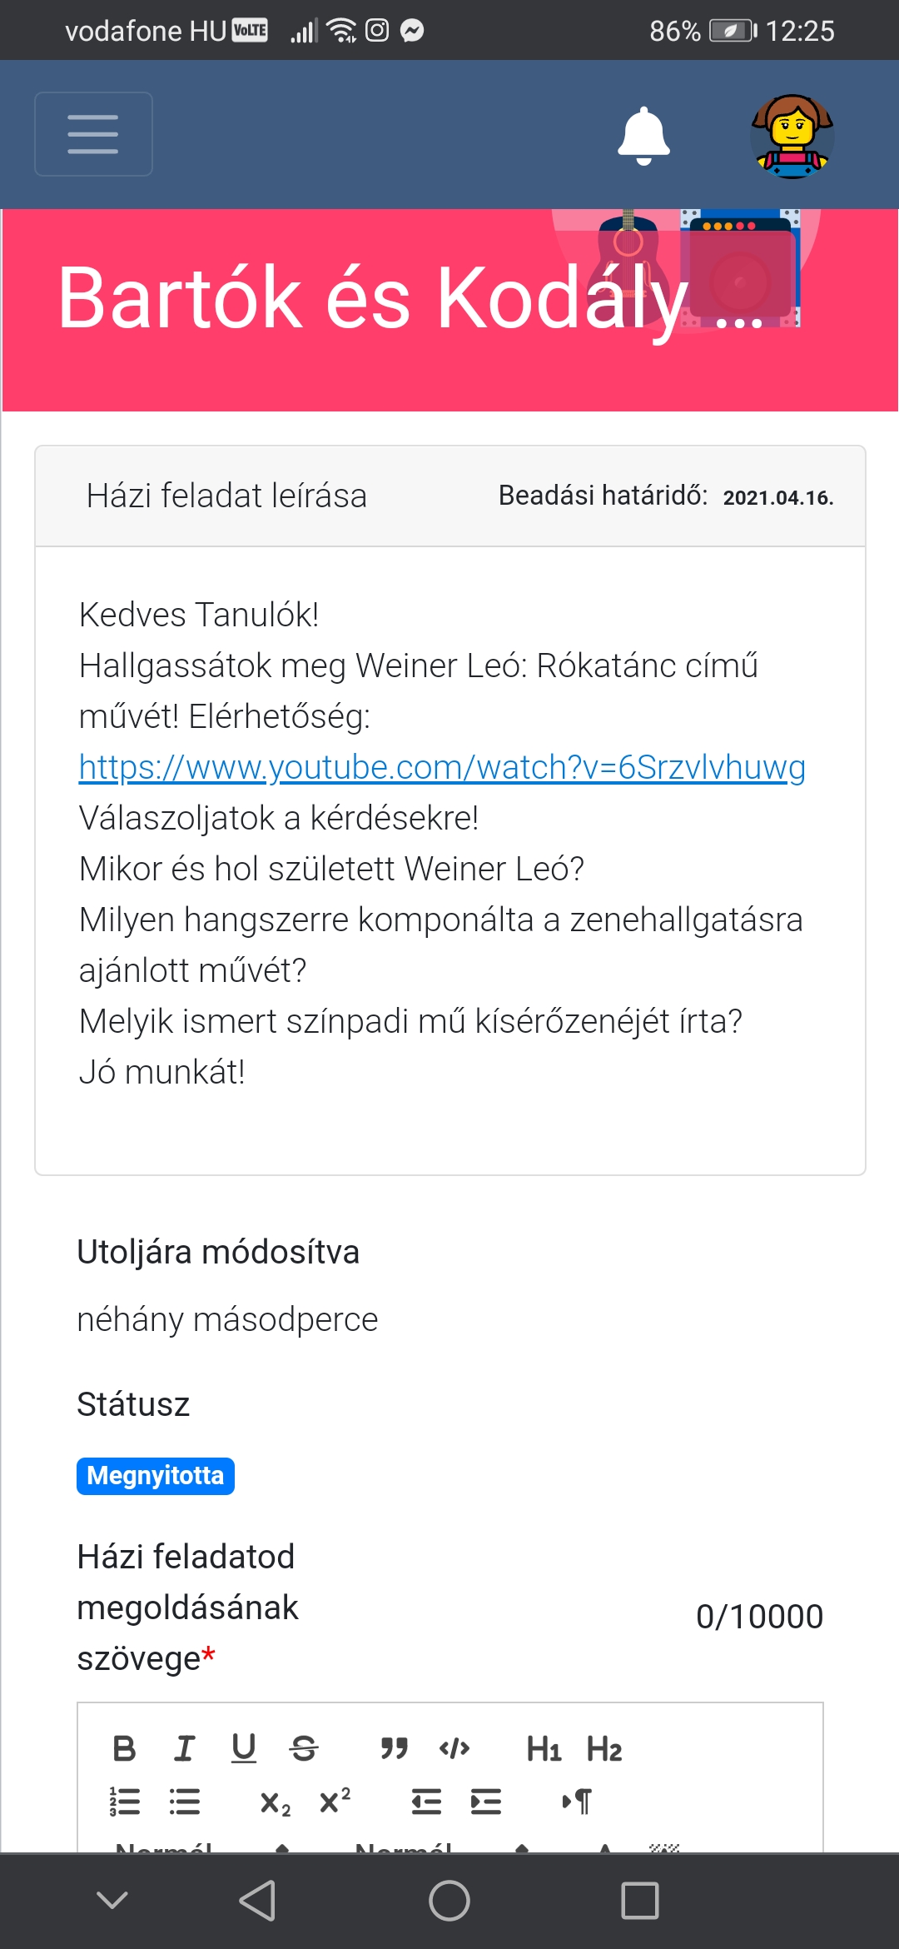Image resolution: width=899 pixels, height=1949 pixels.
Task: Toggle bold formatting in the editor
Action: [x=125, y=1748]
